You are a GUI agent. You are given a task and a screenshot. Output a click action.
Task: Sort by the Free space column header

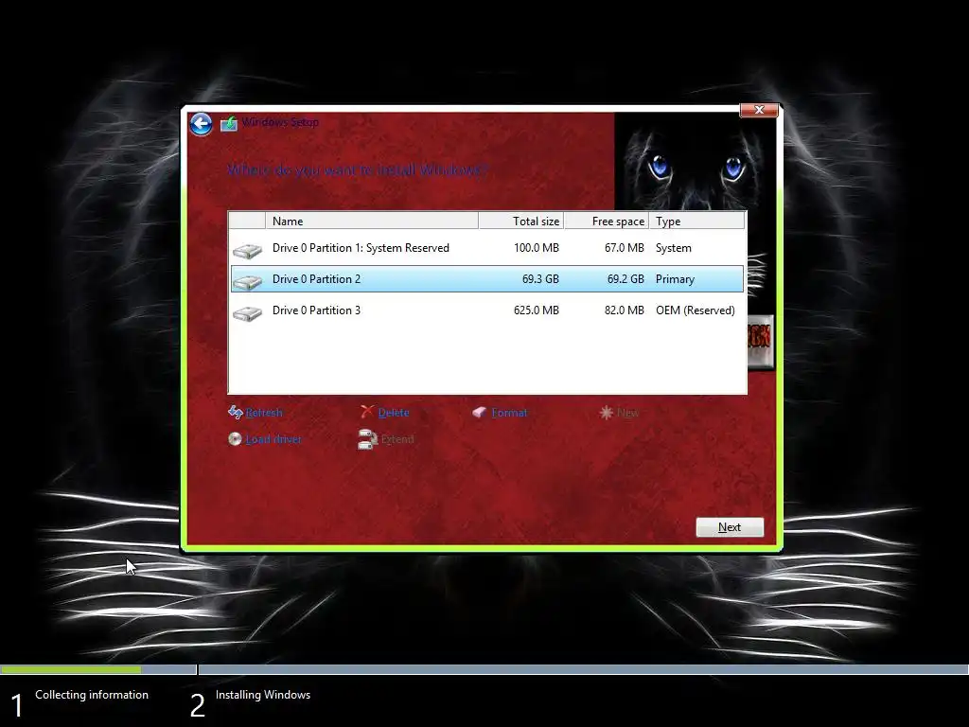point(607,221)
